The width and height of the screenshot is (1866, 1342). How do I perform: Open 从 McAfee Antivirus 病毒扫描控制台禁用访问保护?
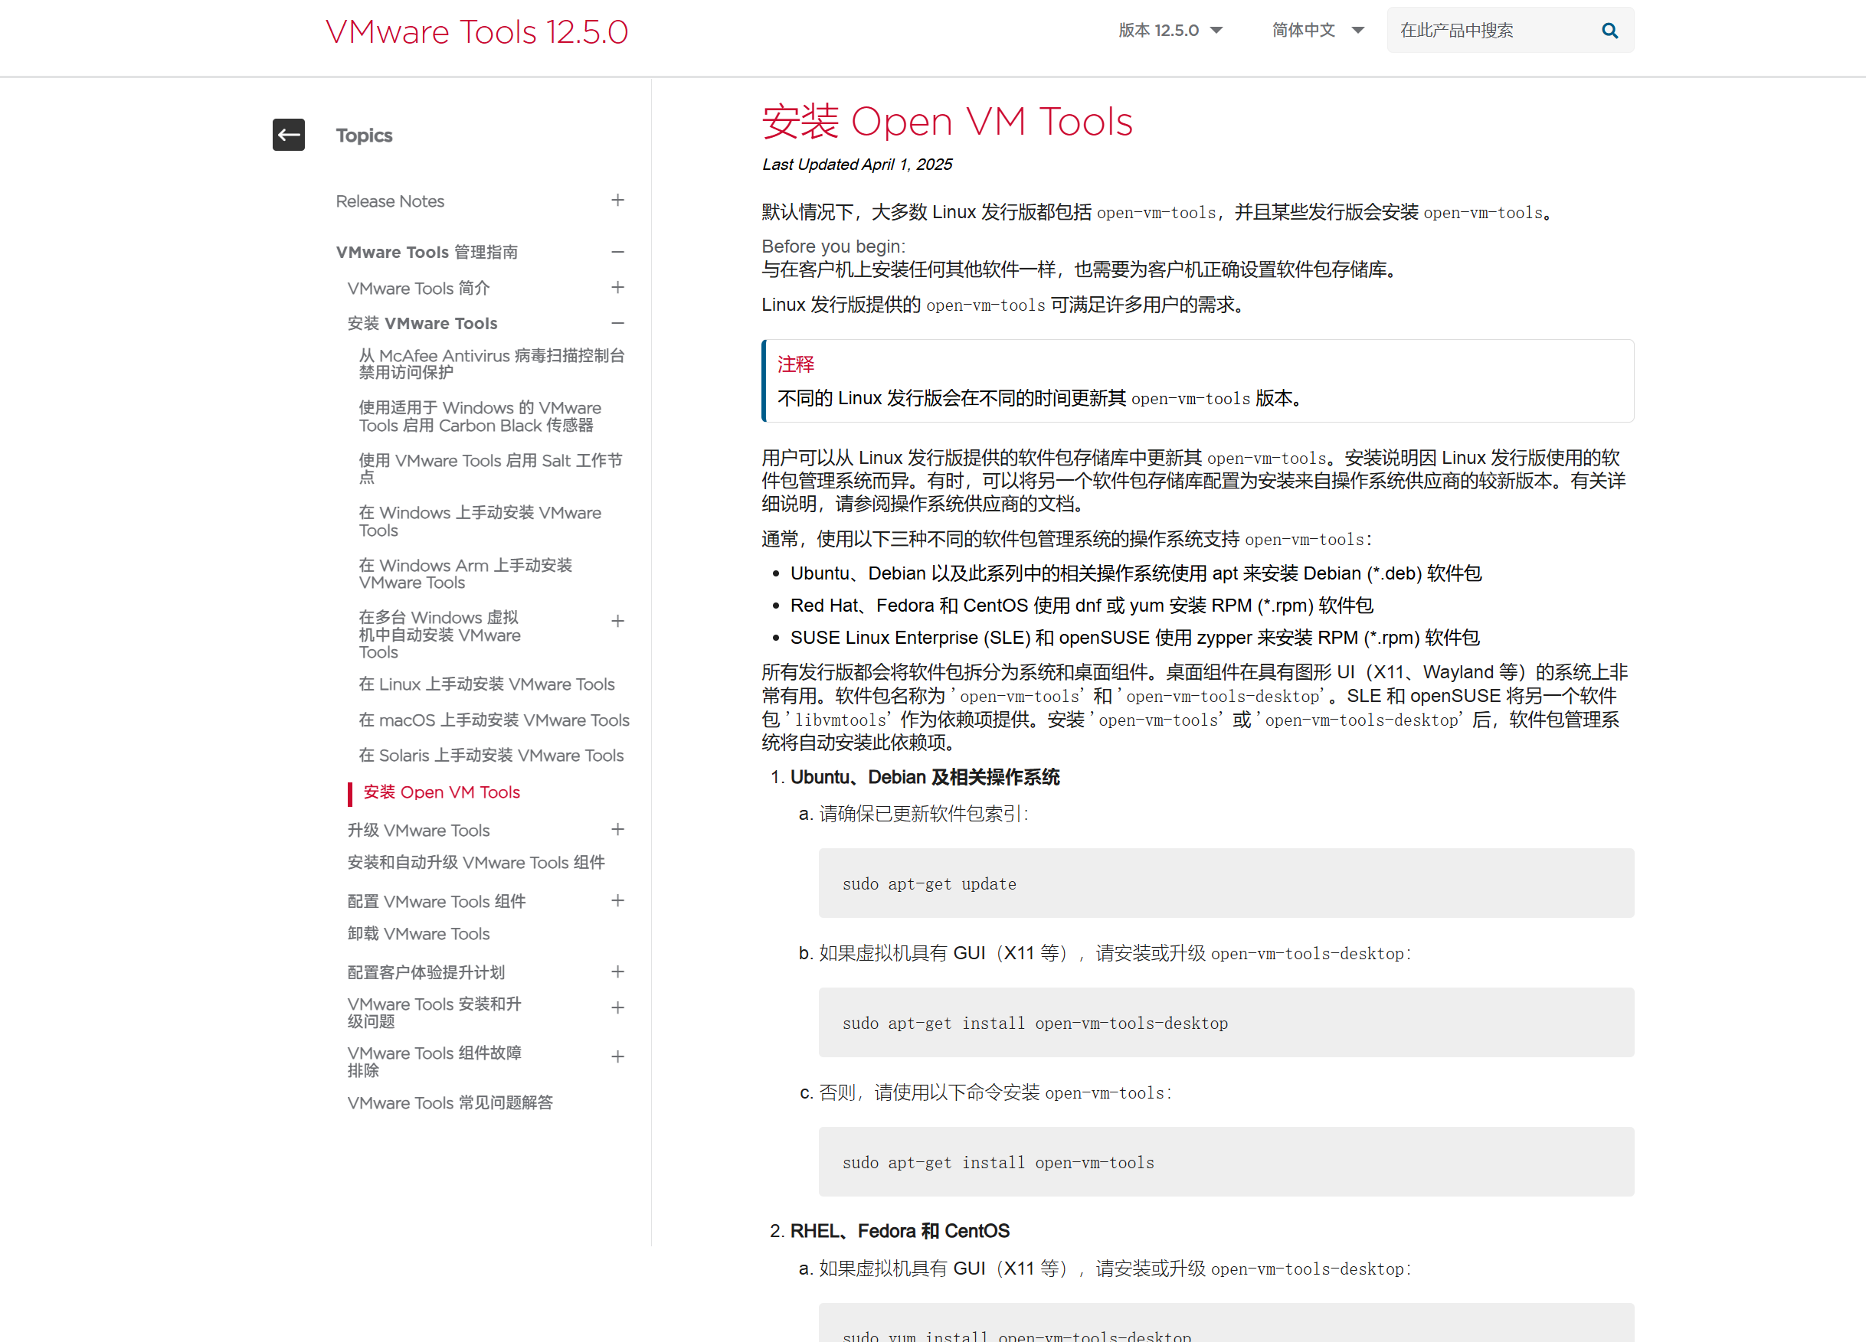(492, 364)
